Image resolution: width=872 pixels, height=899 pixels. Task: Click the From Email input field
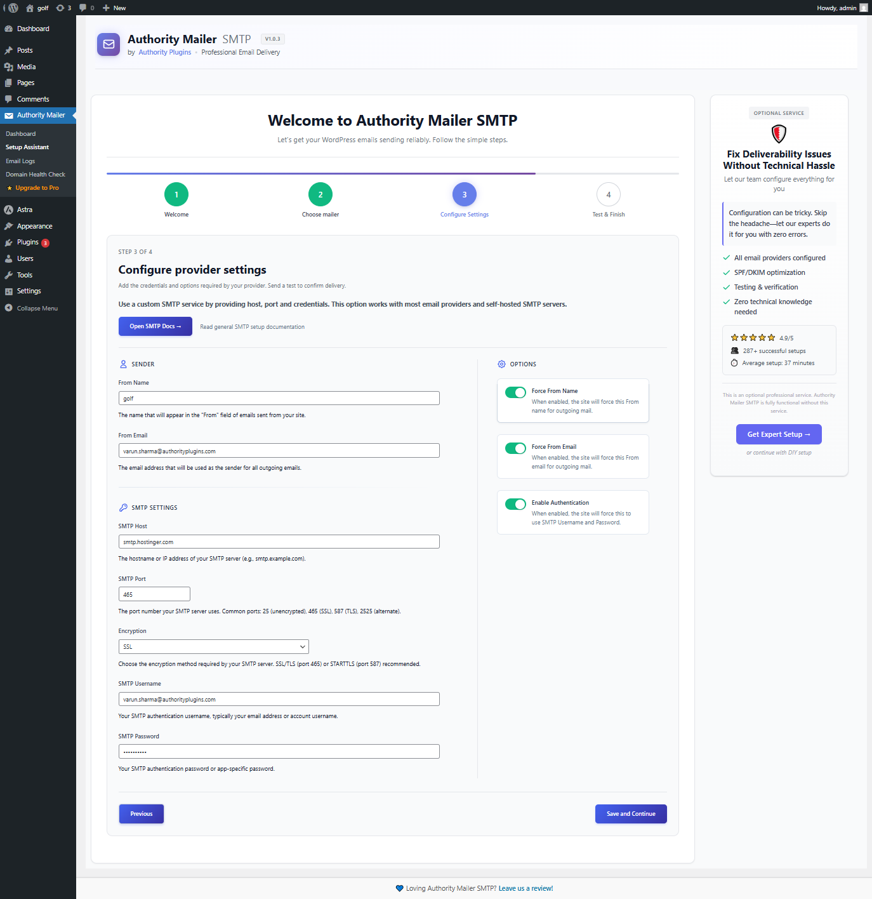279,451
